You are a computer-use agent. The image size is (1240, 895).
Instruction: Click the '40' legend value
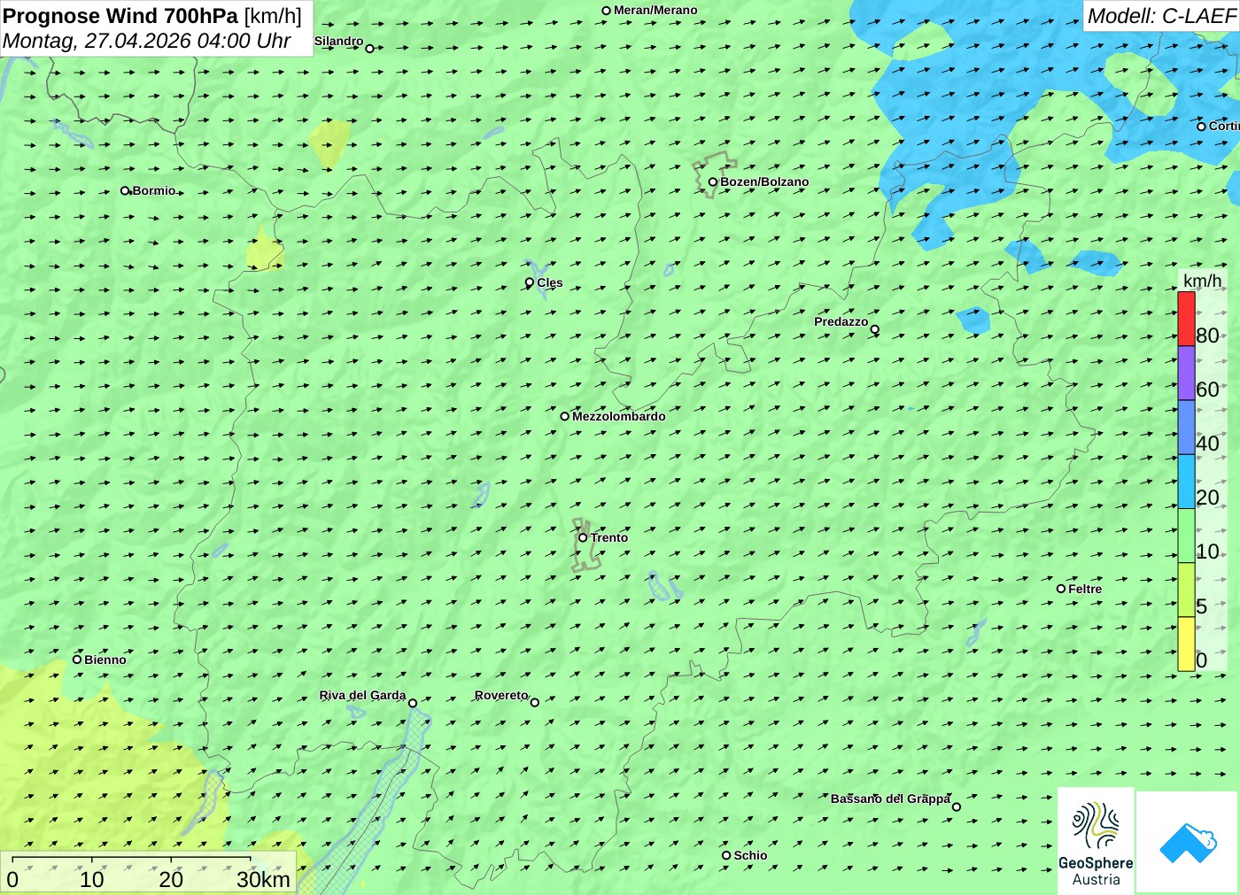pyautogui.click(x=1207, y=444)
